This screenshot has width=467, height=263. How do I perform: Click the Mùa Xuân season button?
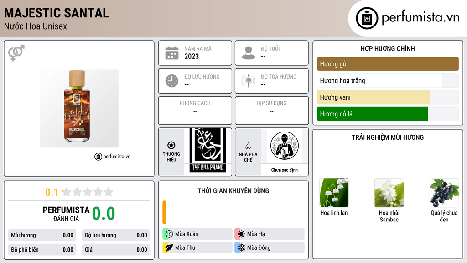tap(197, 234)
